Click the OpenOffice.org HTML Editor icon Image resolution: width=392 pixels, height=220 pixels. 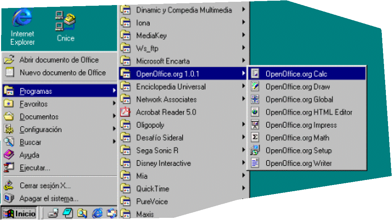(x=255, y=112)
